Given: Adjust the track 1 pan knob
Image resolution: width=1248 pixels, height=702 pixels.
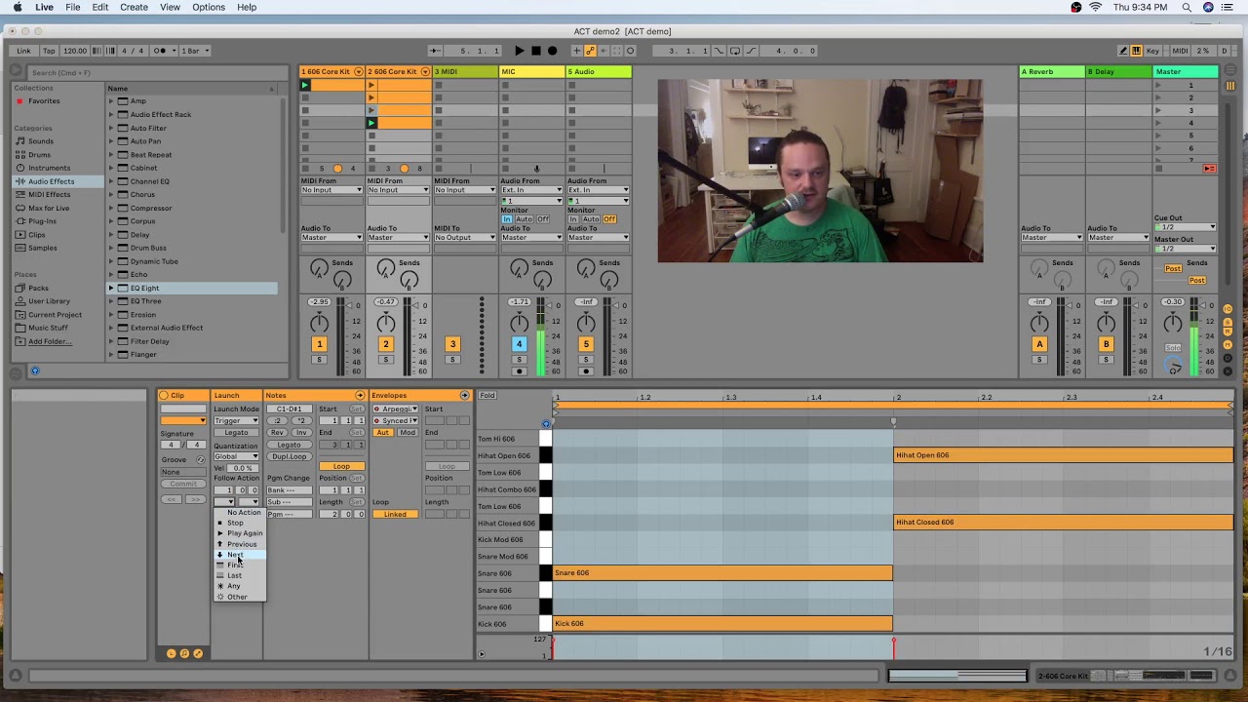Looking at the screenshot, I should coord(319,324).
